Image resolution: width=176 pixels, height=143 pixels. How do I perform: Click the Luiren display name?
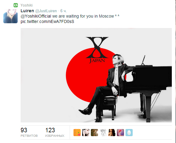[x=27, y=11]
